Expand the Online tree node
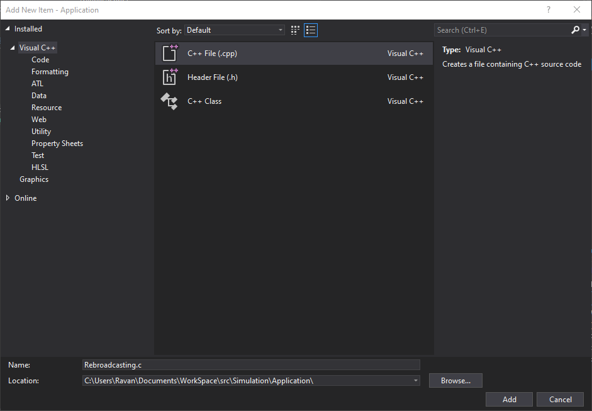The image size is (592, 411). 8,198
